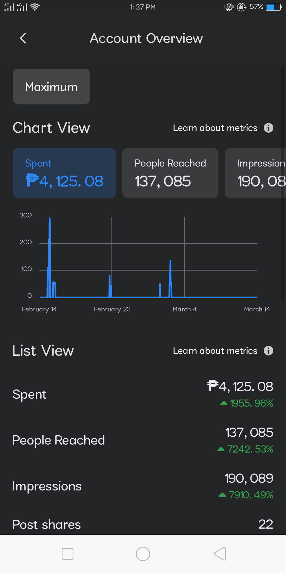Tap info icon beside List View metrics
The image size is (286, 573).
pyautogui.click(x=268, y=351)
